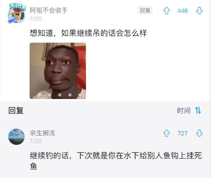Image resolution: width=211 pixels, height=178 pixels.
Task: Click the reply text starting with 继续钓的话
Action: [x=116, y=161]
